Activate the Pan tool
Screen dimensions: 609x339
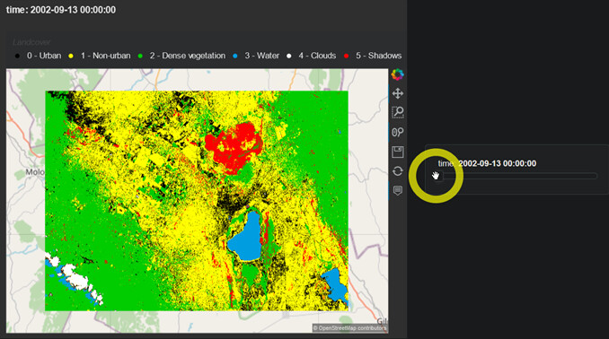[397, 93]
